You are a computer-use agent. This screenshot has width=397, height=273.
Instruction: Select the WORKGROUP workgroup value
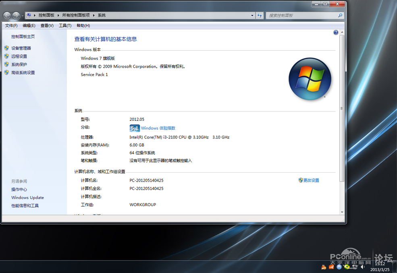tap(143, 205)
